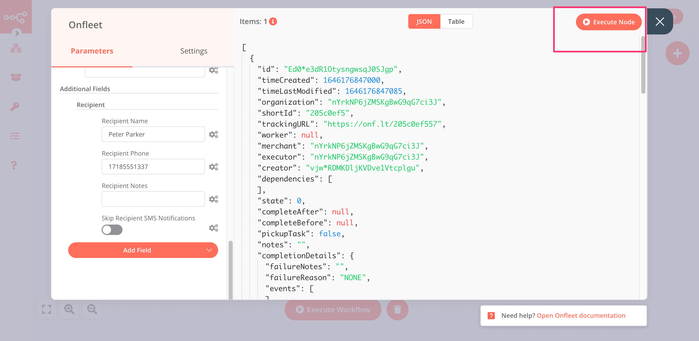699x341 pixels.
Task: Fit the canvas with the fullscreen icon
Action: (46, 309)
